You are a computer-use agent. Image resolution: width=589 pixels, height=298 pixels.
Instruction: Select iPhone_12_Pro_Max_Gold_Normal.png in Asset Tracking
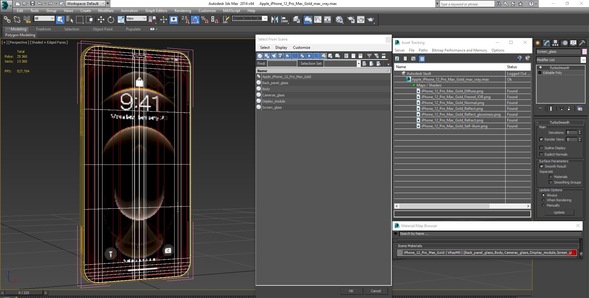(452, 103)
